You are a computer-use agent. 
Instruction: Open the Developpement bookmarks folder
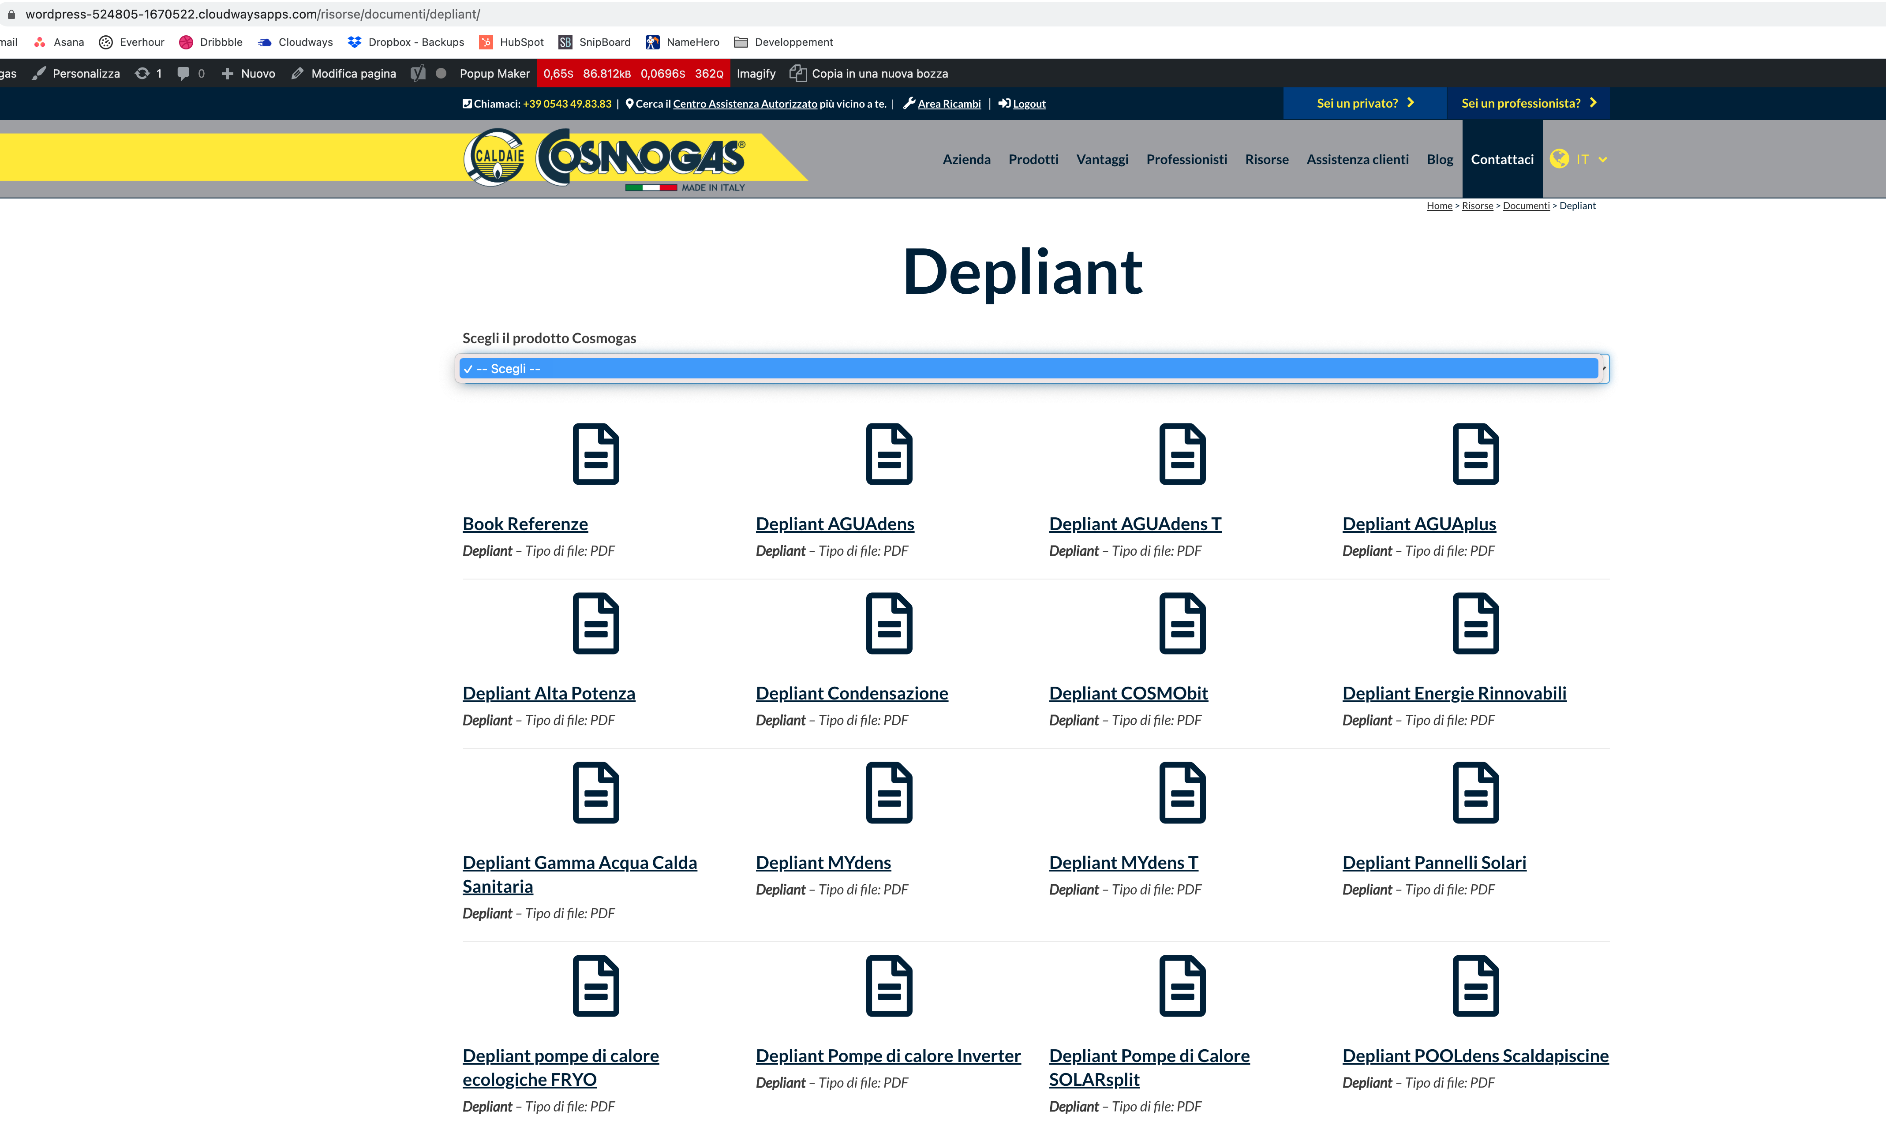783,42
